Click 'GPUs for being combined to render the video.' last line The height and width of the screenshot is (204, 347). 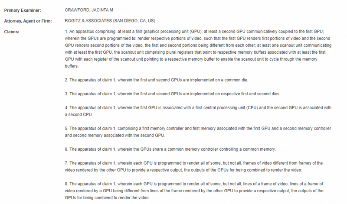[107, 198]
